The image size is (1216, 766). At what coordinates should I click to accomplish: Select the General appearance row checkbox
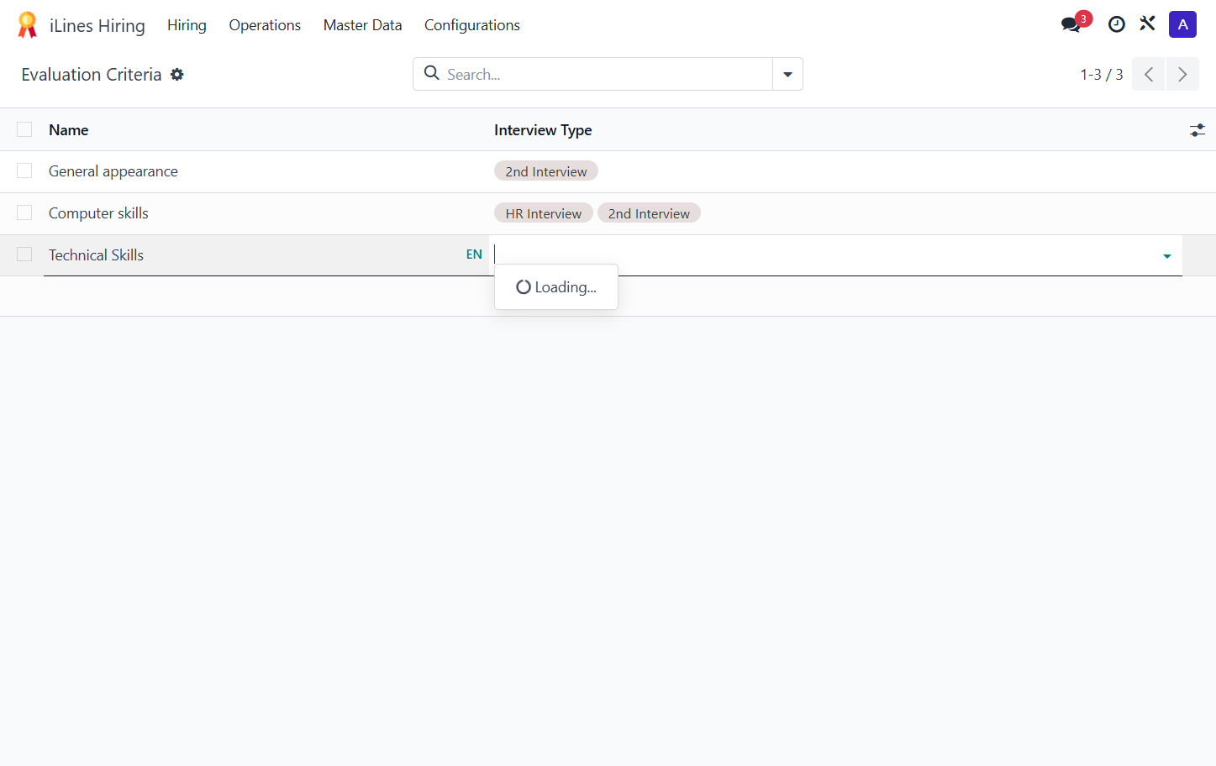pos(24,171)
